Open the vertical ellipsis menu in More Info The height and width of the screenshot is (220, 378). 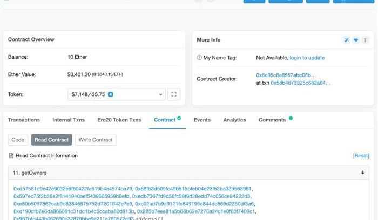364,40
